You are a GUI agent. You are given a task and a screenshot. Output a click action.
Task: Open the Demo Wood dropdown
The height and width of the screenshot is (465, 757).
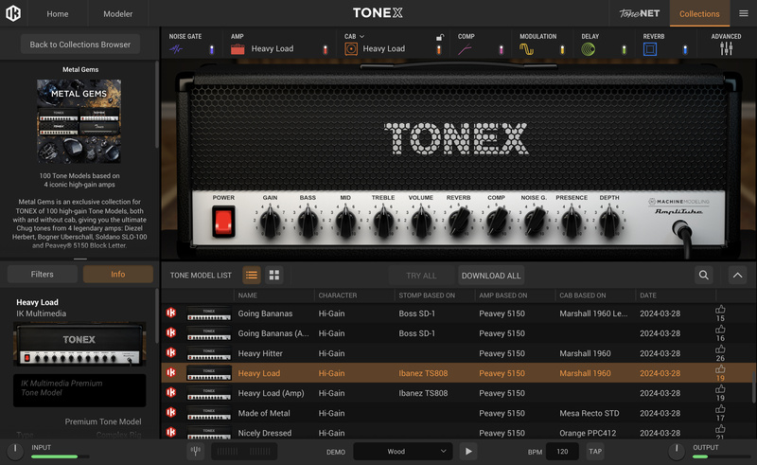[403, 452]
